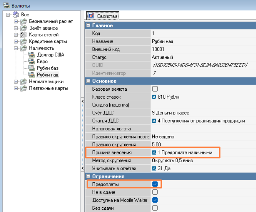Collapse the Наличность tree node
256x212 pixels.
[x=16, y=48]
